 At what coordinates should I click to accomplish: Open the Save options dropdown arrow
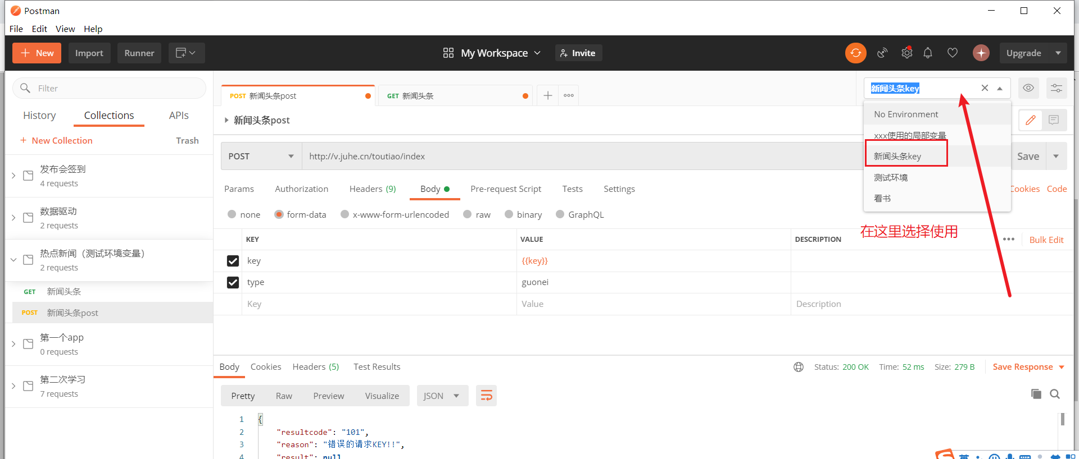click(x=1056, y=156)
